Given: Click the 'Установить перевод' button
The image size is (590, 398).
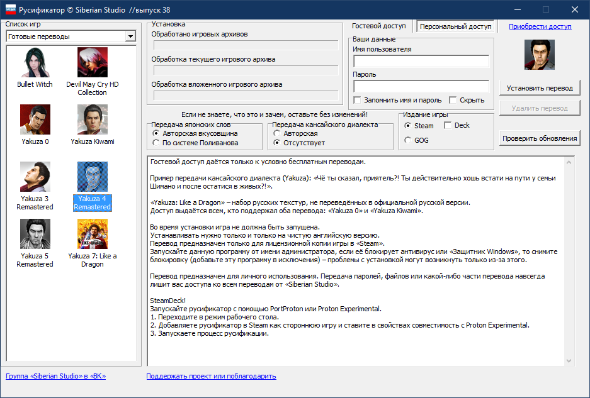Looking at the screenshot, I should (540, 88).
